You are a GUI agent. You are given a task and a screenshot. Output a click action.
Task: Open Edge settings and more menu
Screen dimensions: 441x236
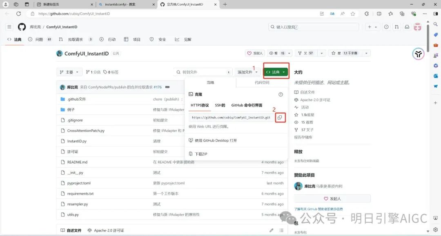pyautogui.click(x=425, y=13)
